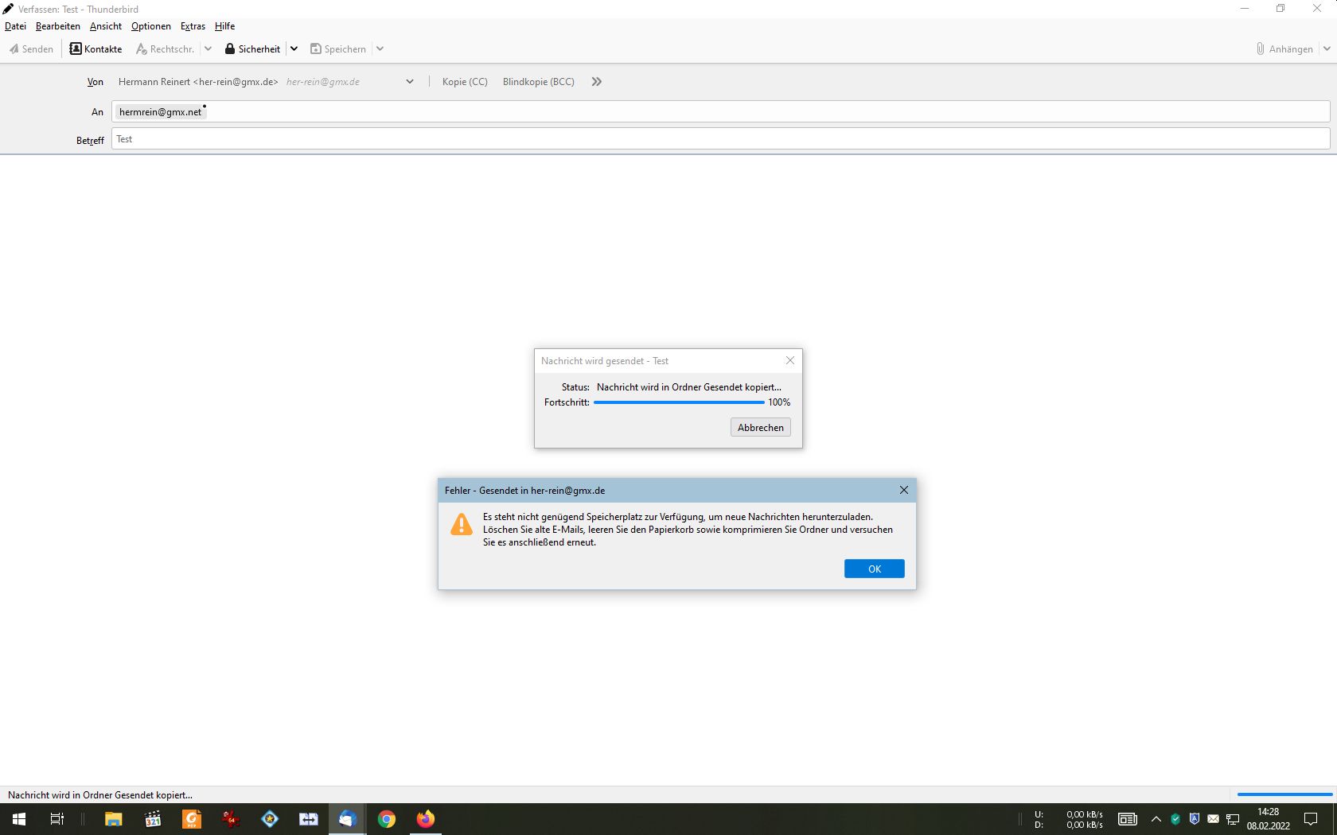The image size is (1337, 835).
Task: Click the green shield tray icon
Action: pos(1175,819)
